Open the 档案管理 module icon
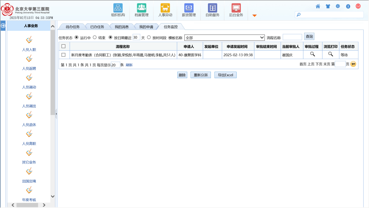The image size is (369, 208). [x=142, y=8]
